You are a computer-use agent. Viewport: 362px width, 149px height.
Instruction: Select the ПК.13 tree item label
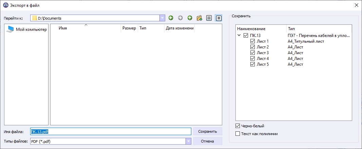point(255,36)
